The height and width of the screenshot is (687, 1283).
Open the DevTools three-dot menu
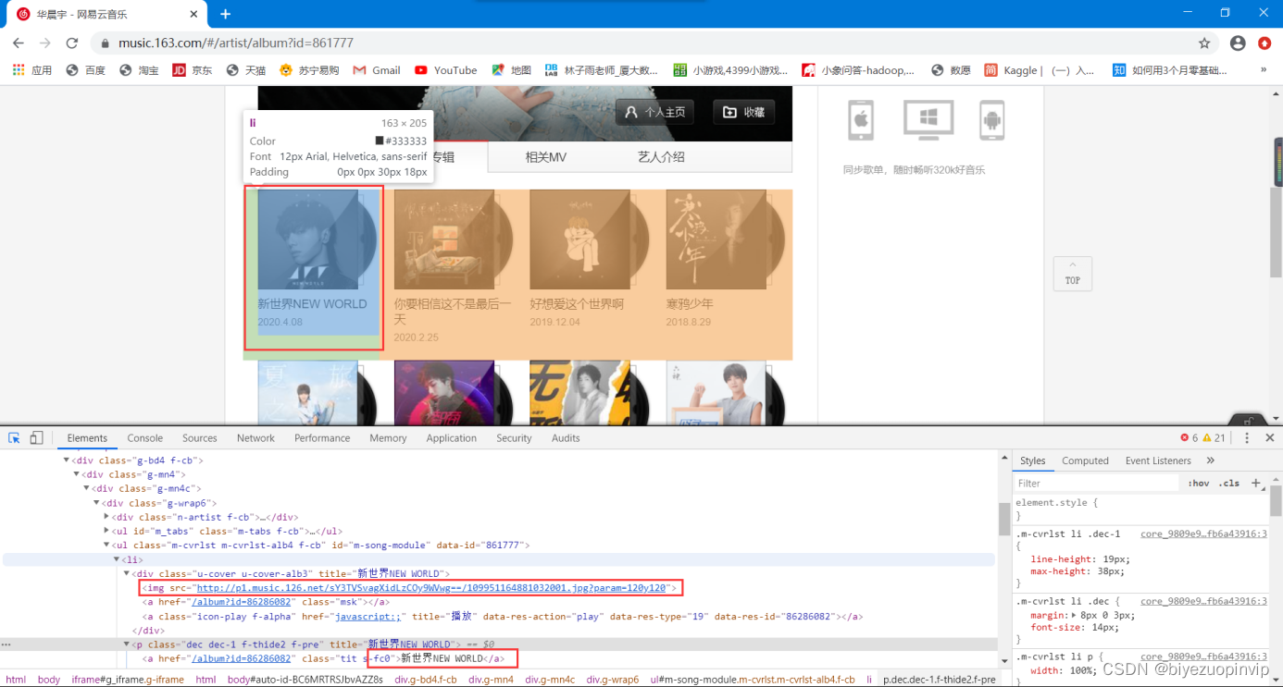1247,438
